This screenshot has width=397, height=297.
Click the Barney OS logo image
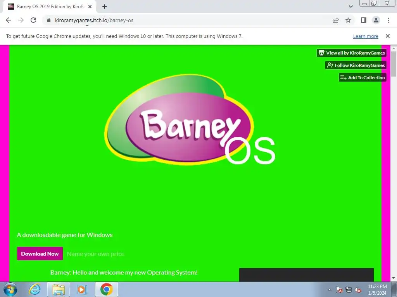[x=190, y=120]
